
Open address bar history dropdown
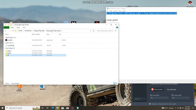[90, 31]
